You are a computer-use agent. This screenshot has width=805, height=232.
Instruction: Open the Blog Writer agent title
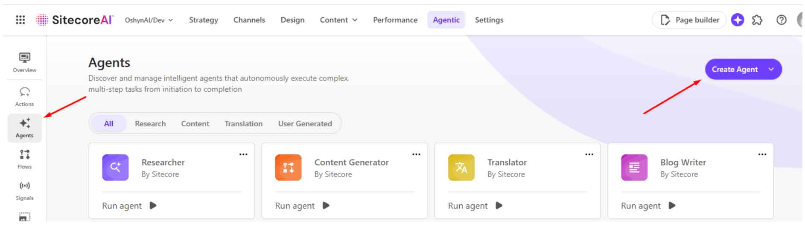tap(683, 162)
